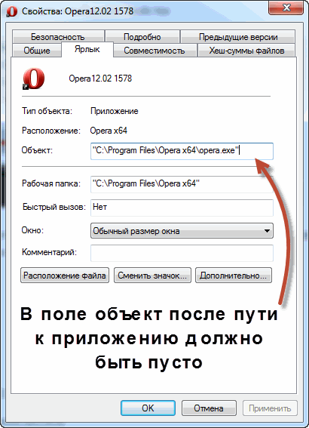The height and width of the screenshot is (428, 309).
Task: Switch to the Безопасность tab
Action: (x=58, y=37)
